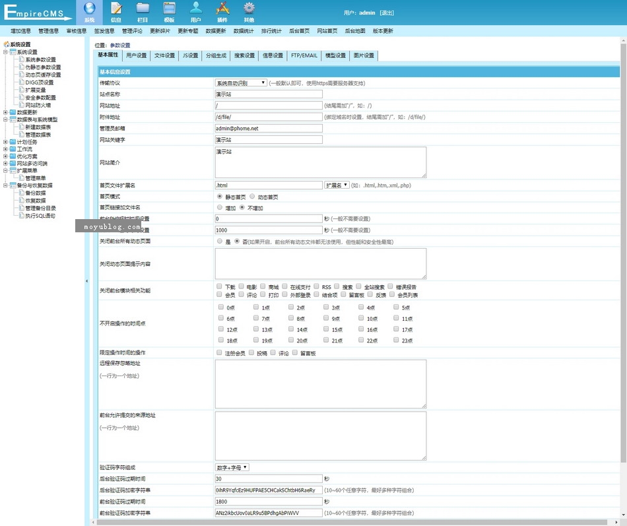Tick the 12点 time checkbox
The image size is (627, 526).
point(220,329)
